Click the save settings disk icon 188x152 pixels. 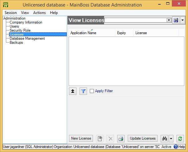[176, 20]
